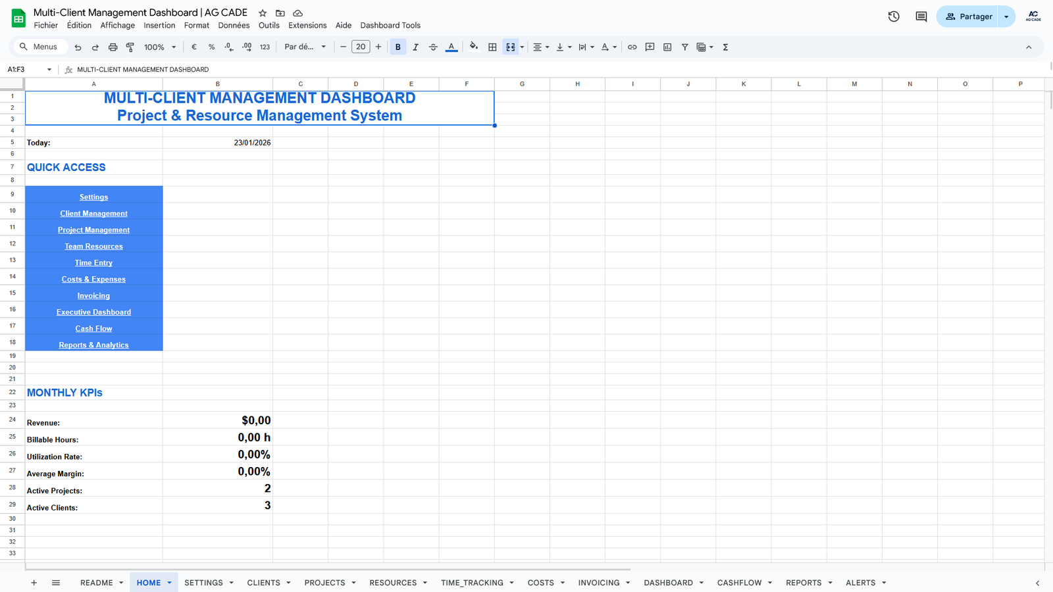The height and width of the screenshot is (592, 1053).
Task: Open the Dashboard Tools menu
Action: click(x=390, y=26)
